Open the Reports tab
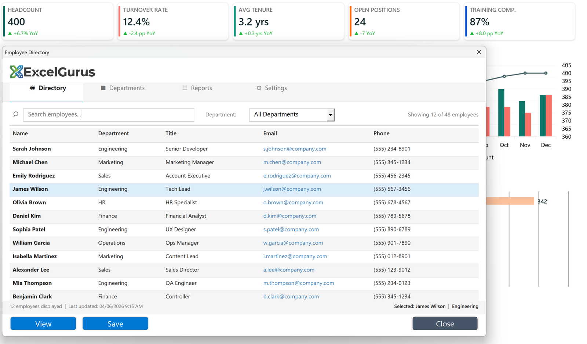 201,88
